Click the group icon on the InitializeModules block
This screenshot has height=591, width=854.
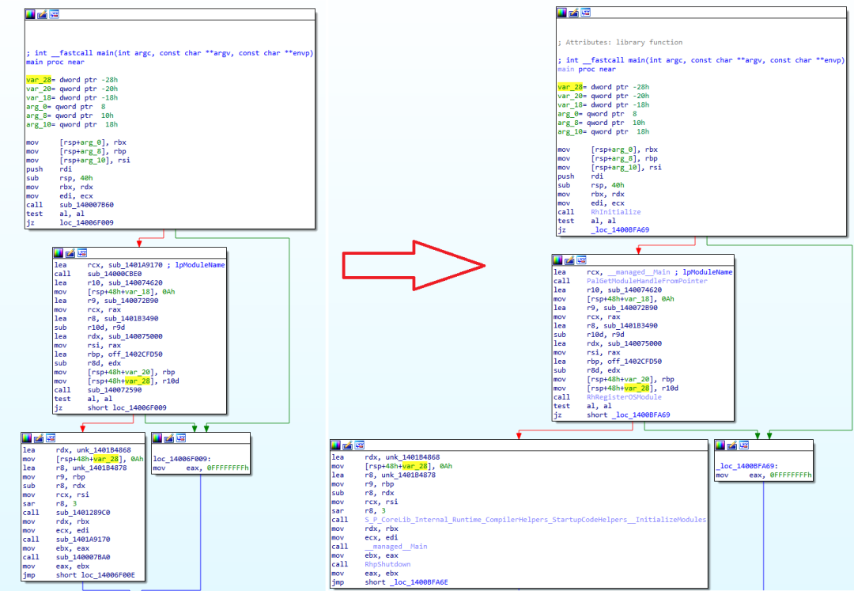coord(358,444)
